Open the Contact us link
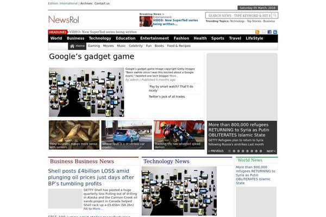This screenshot has height=217, width=326. pos(102,4)
